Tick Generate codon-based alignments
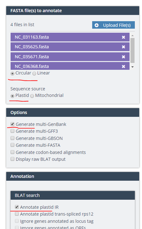142x229 pixels. [12, 152]
